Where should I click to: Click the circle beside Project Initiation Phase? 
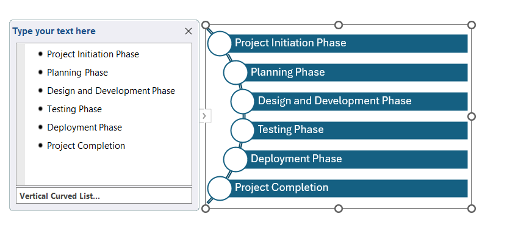[220, 43]
